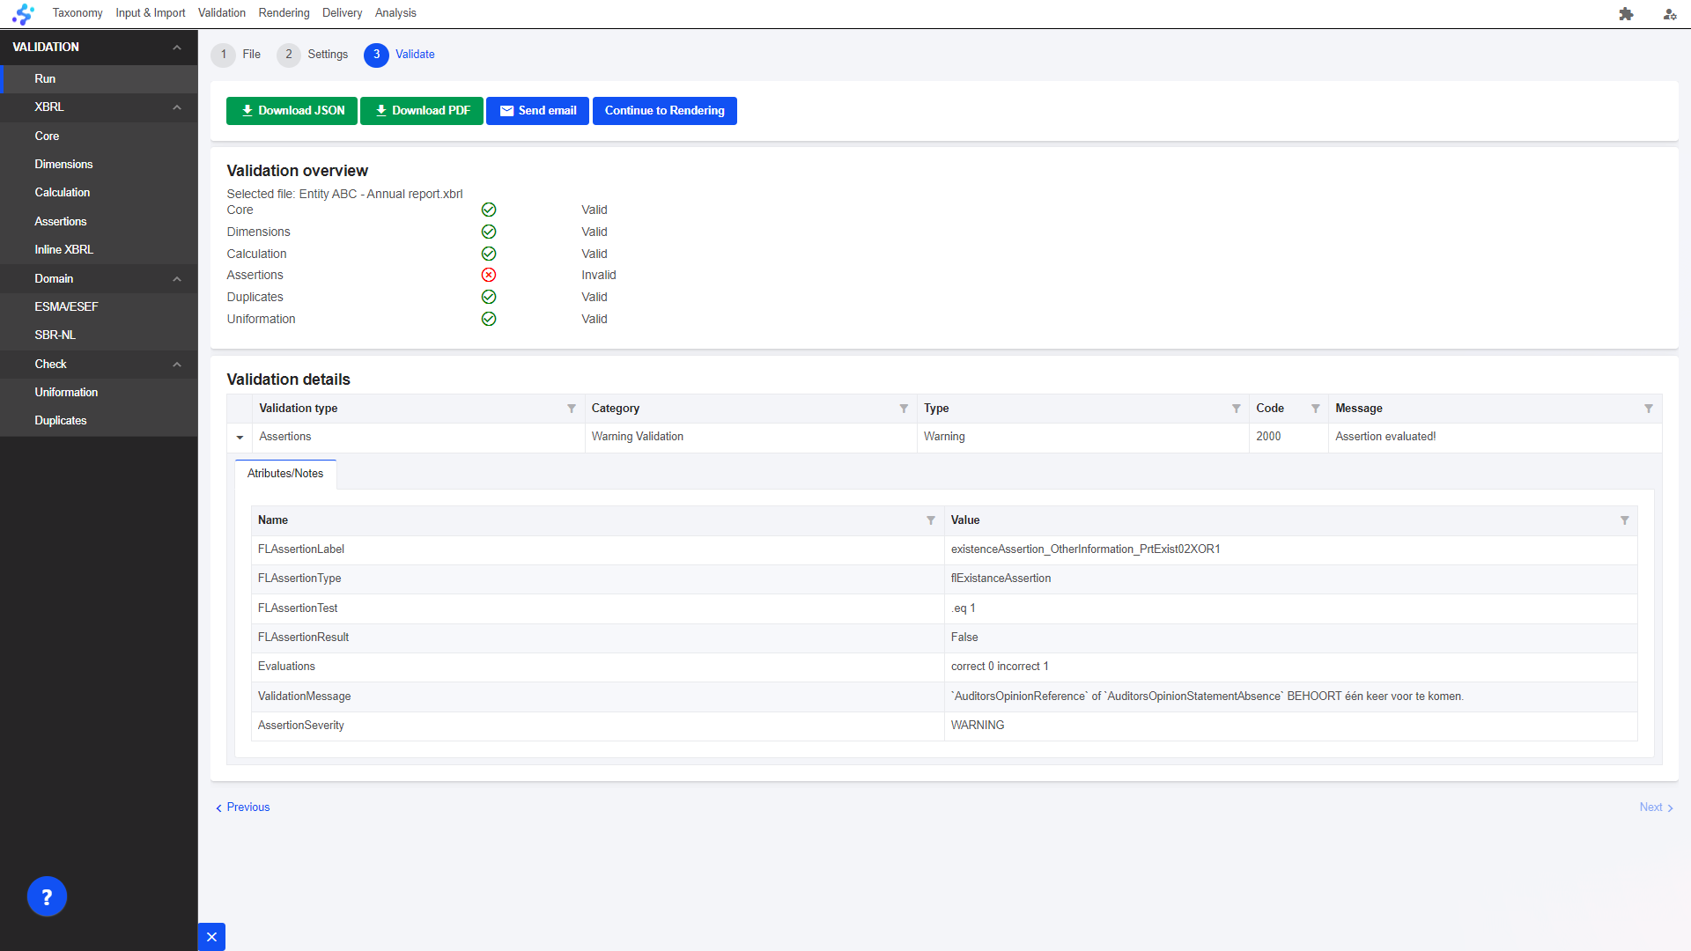Select step 2 Settings circle indicator
This screenshot has height=951, width=1691.
289,55
